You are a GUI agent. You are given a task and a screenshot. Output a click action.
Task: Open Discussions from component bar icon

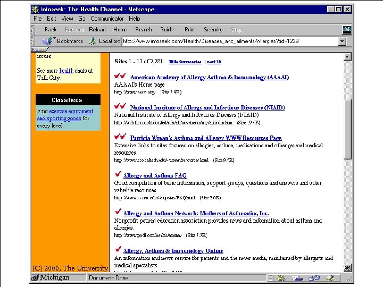point(314,278)
